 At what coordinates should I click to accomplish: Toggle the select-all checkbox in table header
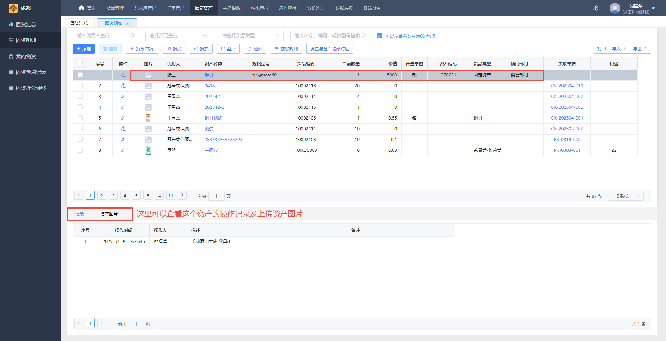(80, 62)
